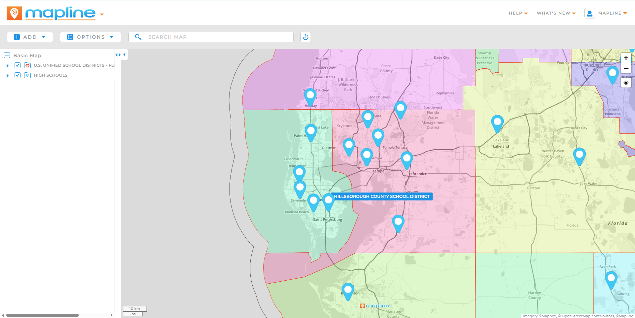Click the sidebar scrollbar right arrow

coord(111,315)
